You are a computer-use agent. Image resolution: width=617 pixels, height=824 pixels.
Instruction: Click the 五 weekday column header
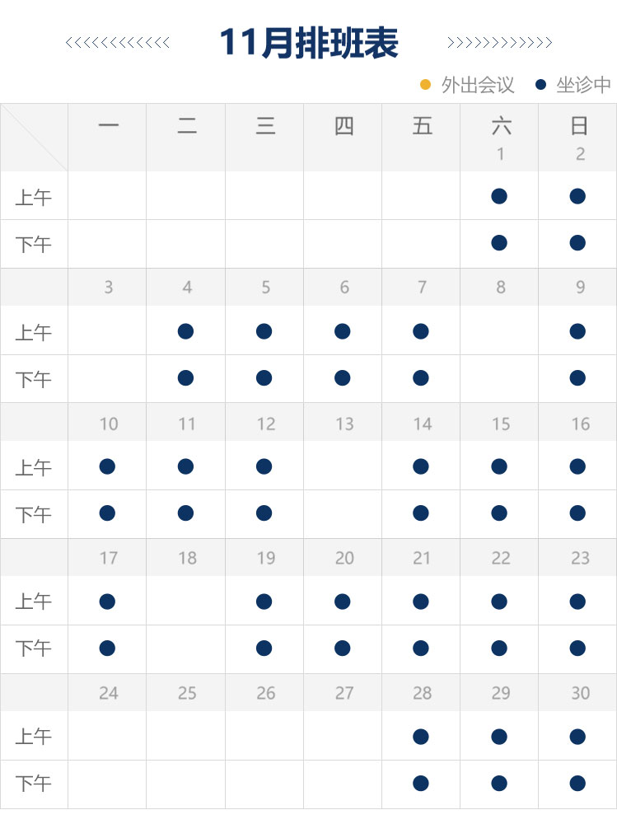tap(423, 126)
